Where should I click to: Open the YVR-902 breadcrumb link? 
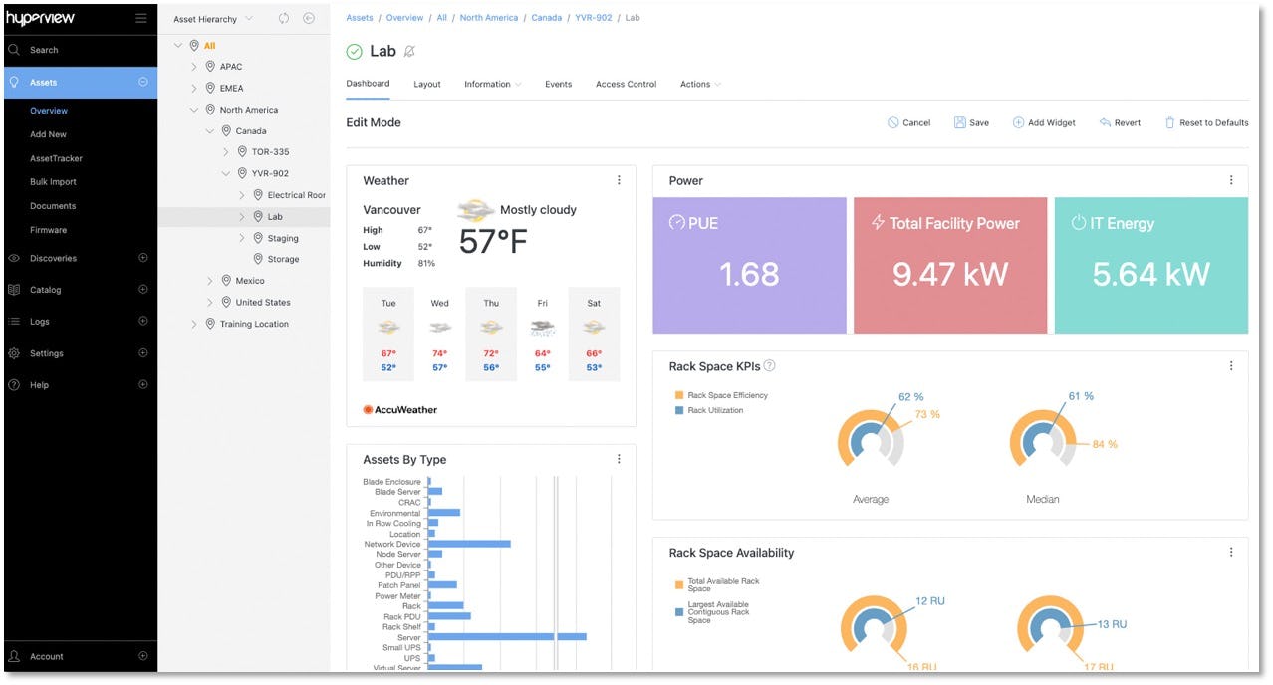coord(592,17)
